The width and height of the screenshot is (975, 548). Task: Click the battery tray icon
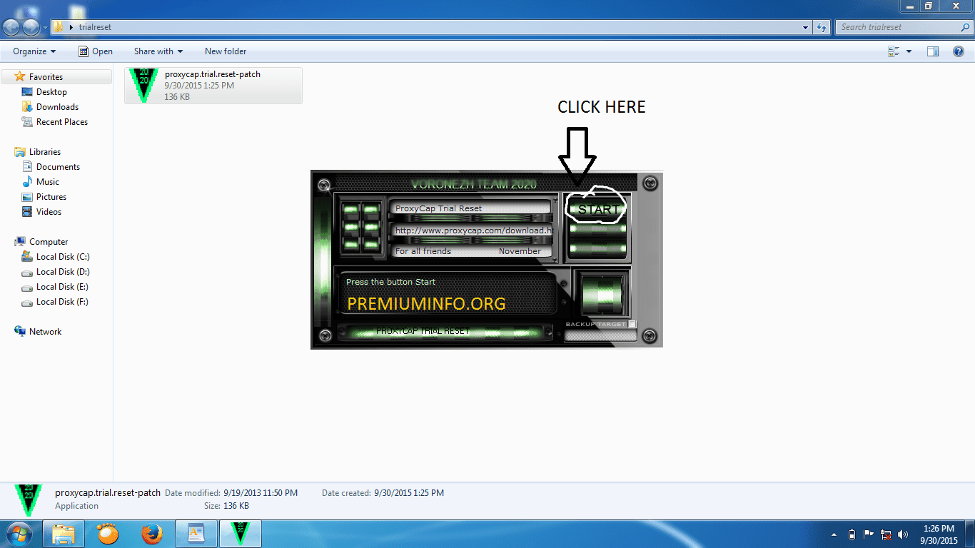tap(852, 534)
